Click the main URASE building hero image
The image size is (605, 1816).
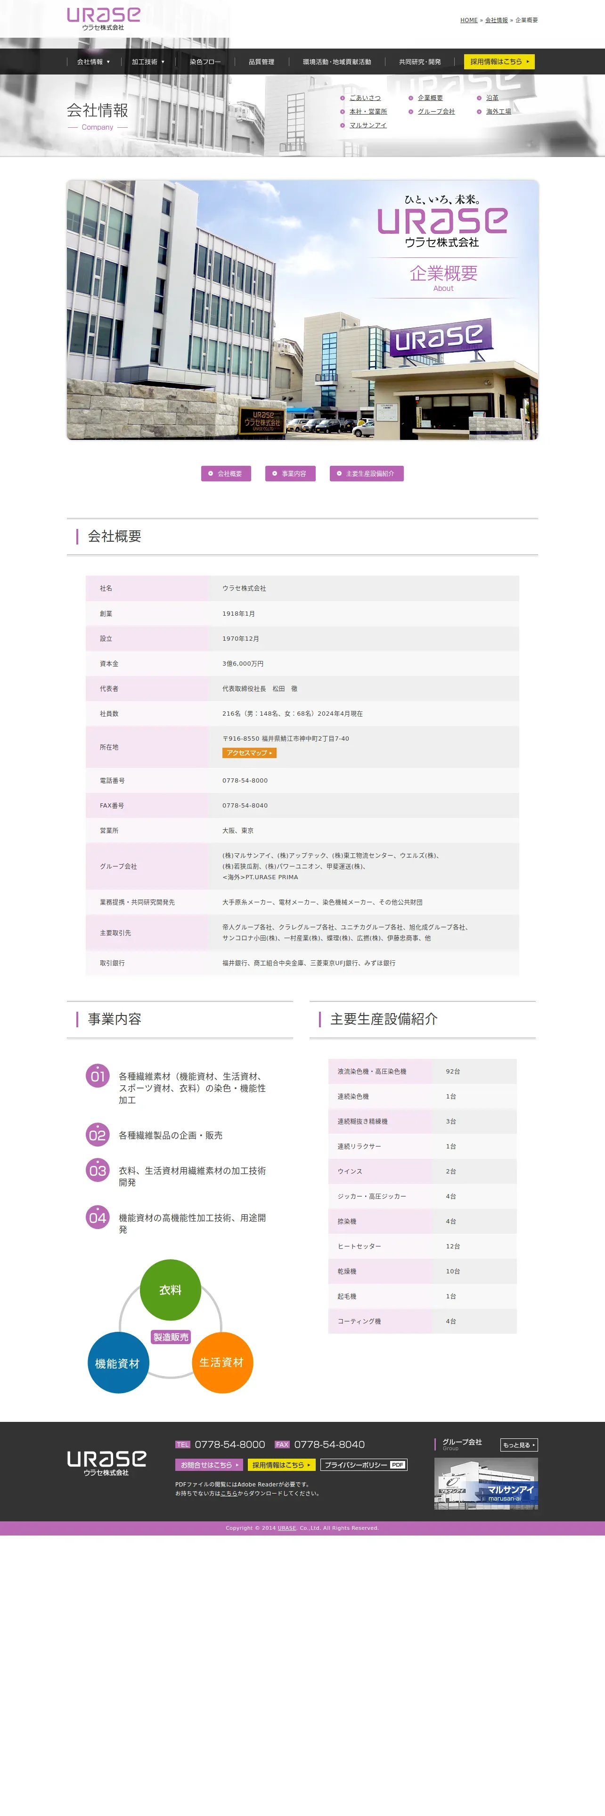pos(302,309)
